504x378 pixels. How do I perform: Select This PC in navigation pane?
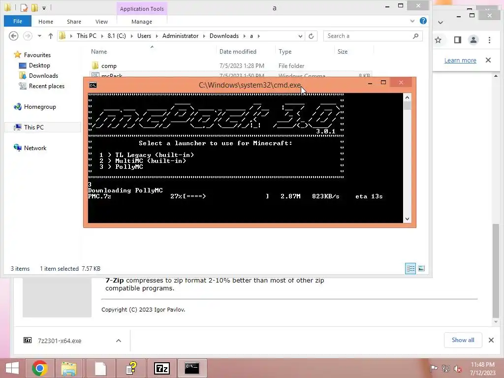pos(33,127)
